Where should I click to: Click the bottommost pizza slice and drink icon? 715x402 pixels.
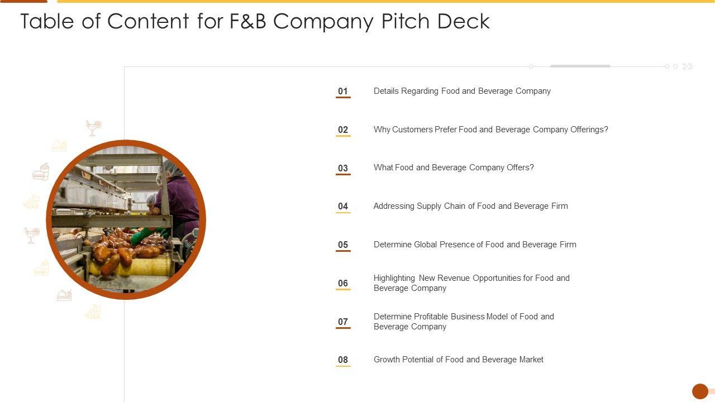coord(93,312)
